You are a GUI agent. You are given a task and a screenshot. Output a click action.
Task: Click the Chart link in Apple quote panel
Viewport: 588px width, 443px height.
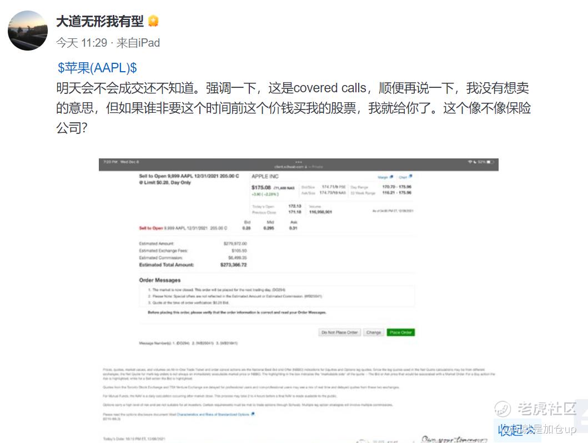pos(403,177)
